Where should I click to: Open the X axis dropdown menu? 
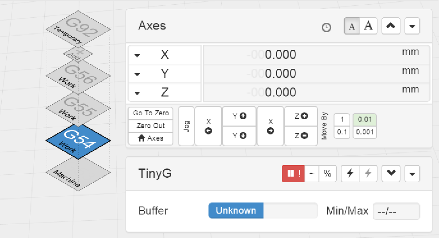[x=137, y=55]
